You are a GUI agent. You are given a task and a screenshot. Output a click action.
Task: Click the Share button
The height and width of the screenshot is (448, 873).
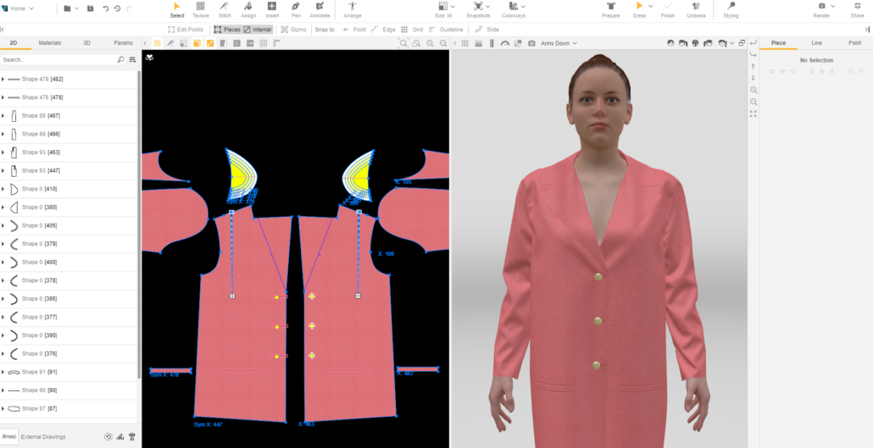coord(857,9)
